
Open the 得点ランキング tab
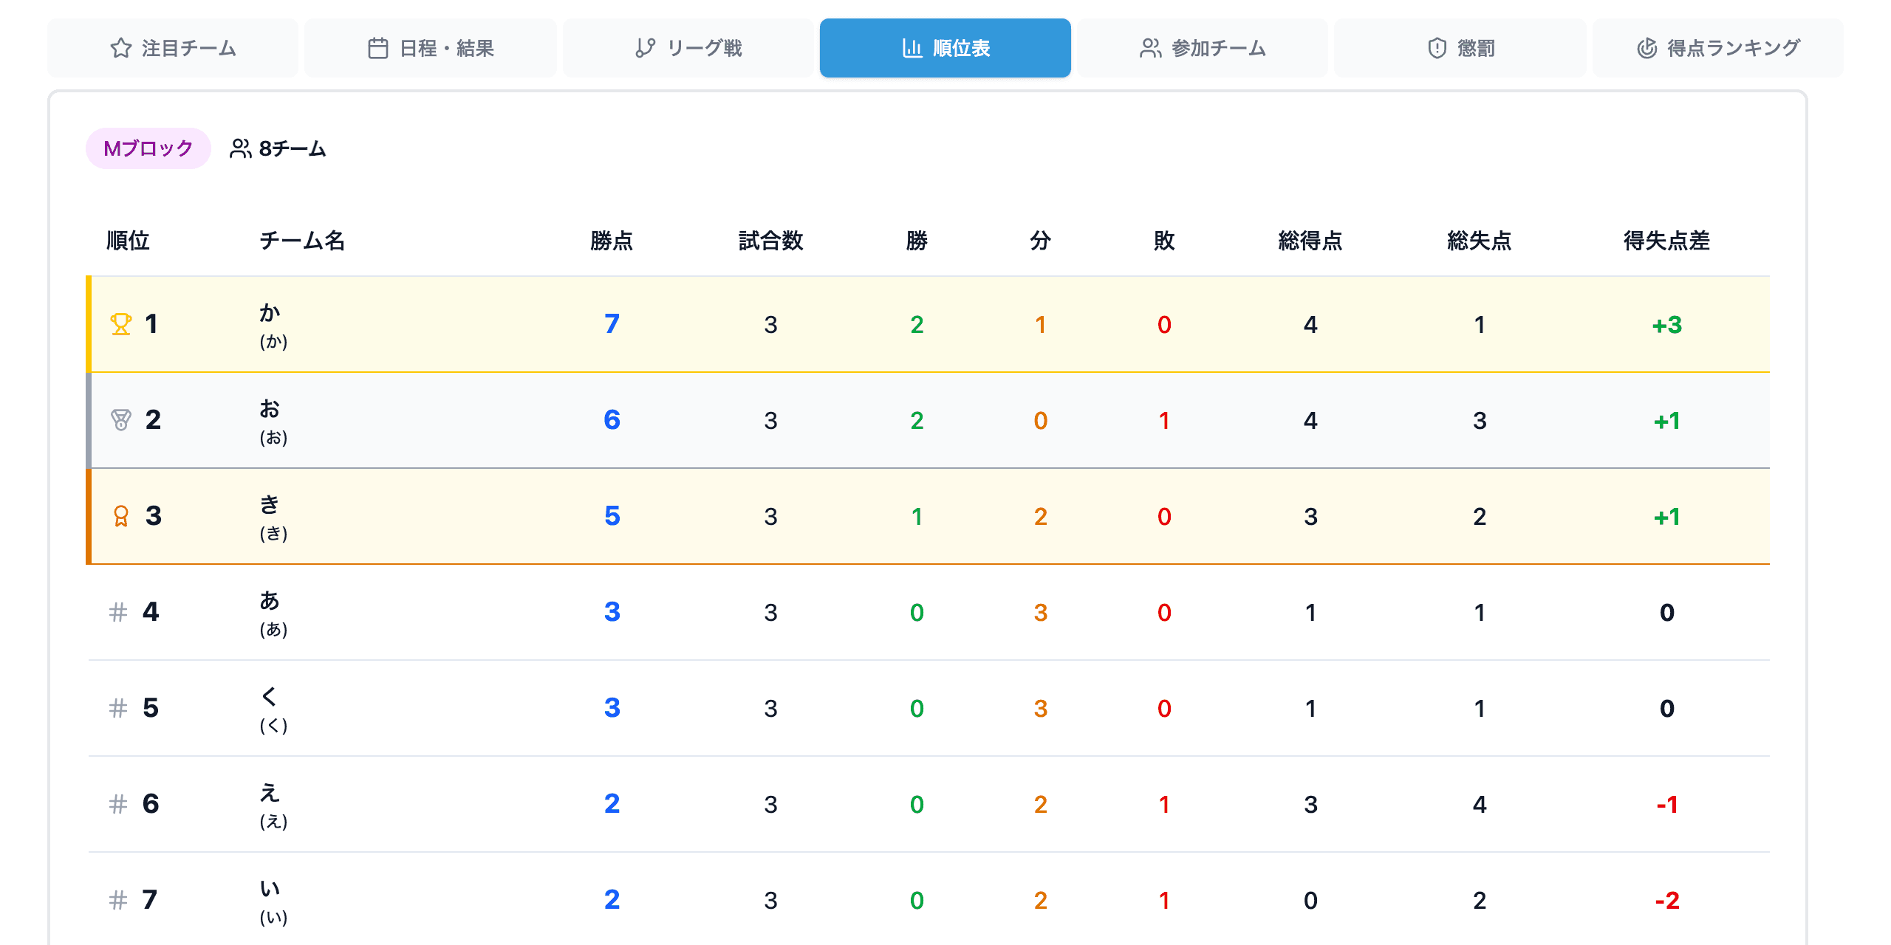[x=1718, y=48]
